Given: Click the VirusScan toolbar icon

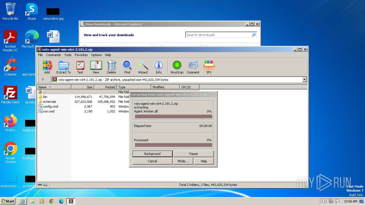Looking at the screenshot, I should click(x=177, y=67).
